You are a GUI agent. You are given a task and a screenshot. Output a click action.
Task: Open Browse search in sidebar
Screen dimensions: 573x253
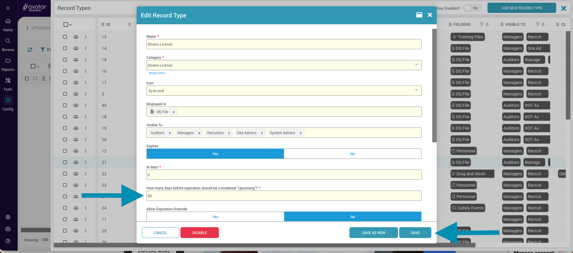click(x=8, y=44)
